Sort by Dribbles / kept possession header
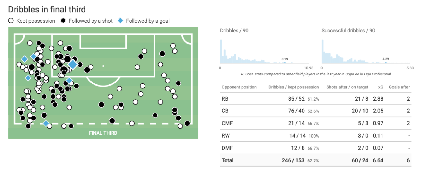The width and height of the screenshot is (422, 175). click(x=294, y=87)
